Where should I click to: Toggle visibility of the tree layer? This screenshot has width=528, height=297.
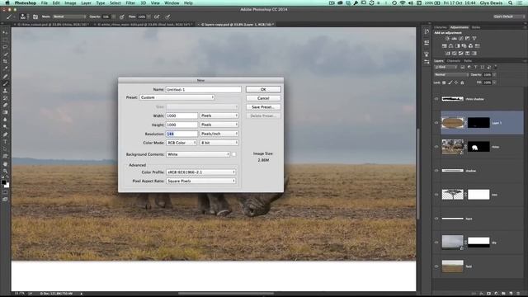436,195
